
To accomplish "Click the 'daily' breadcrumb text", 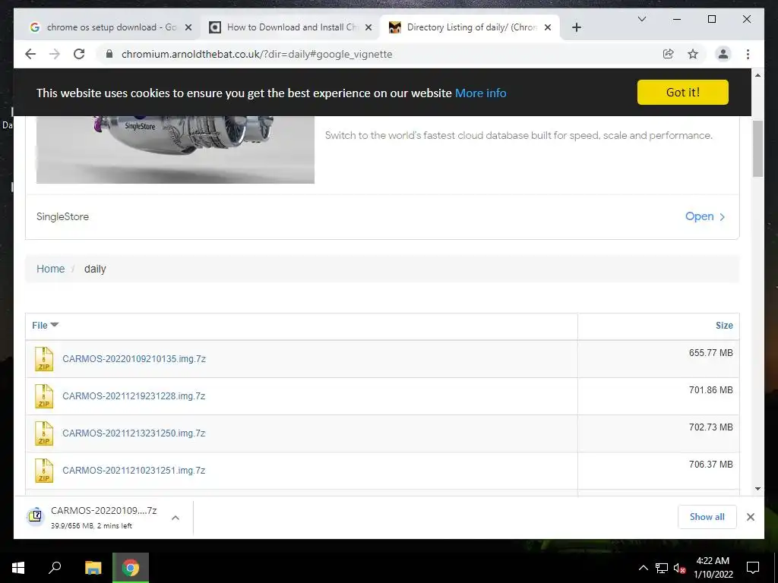I will coord(95,269).
